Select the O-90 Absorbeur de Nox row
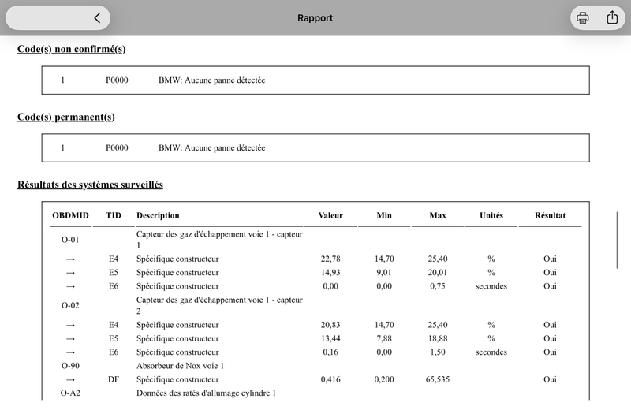Viewport: 631px width, 414px height. [315, 366]
